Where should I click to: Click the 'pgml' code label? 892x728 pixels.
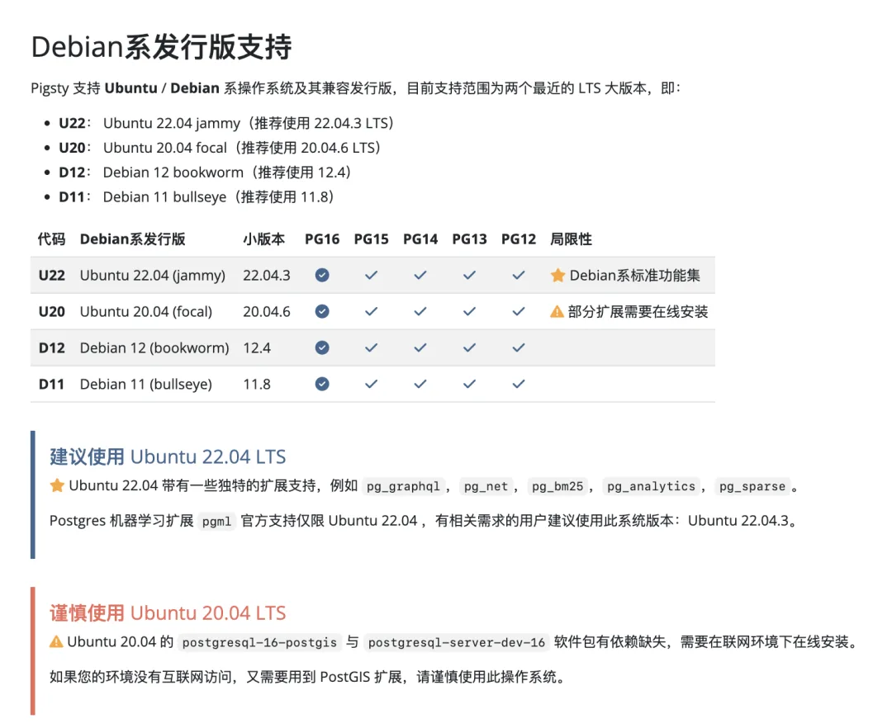[216, 521]
